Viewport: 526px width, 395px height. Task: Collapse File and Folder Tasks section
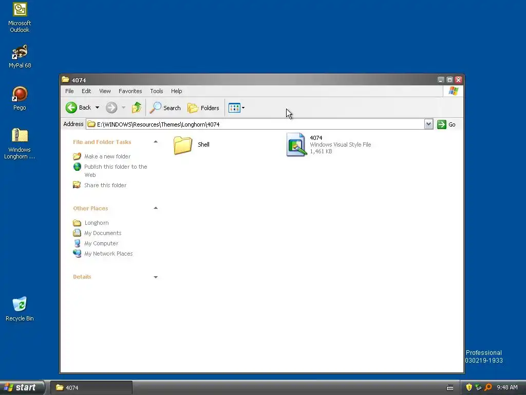[x=156, y=142]
